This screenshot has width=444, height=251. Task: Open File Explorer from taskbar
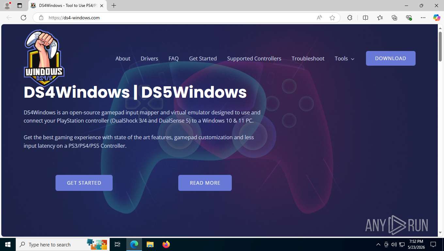(150, 244)
